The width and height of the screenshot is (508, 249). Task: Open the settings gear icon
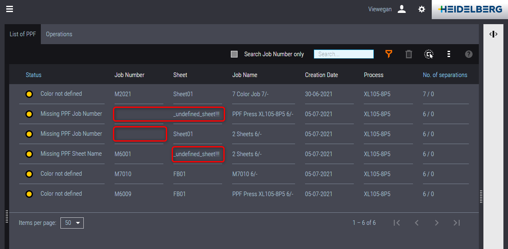(422, 9)
